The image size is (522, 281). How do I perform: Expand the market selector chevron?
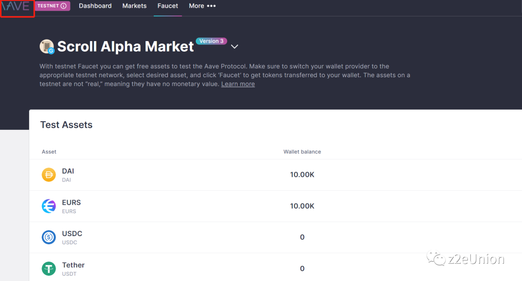(234, 47)
